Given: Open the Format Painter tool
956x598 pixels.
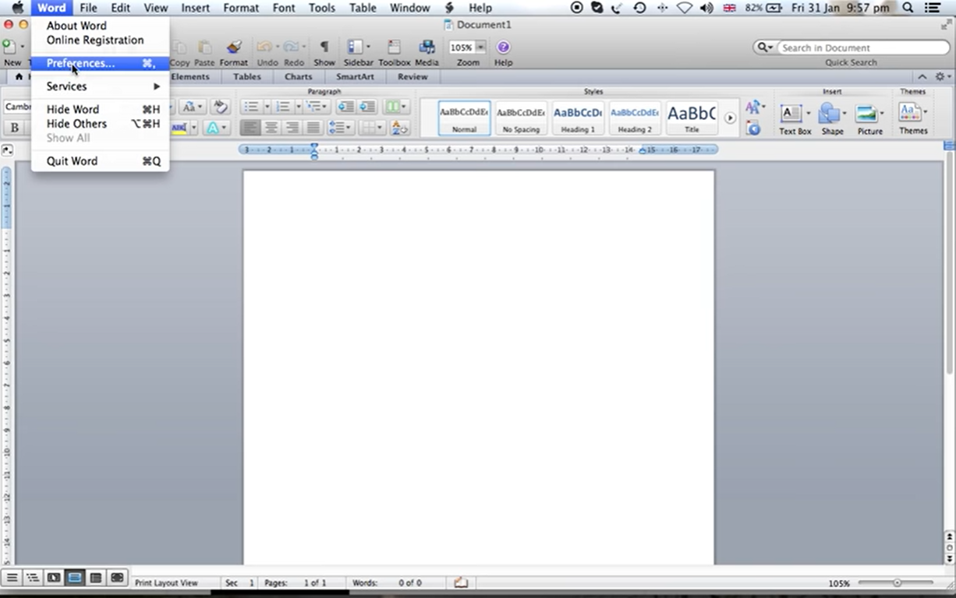Looking at the screenshot, I should tap(234, 48).
